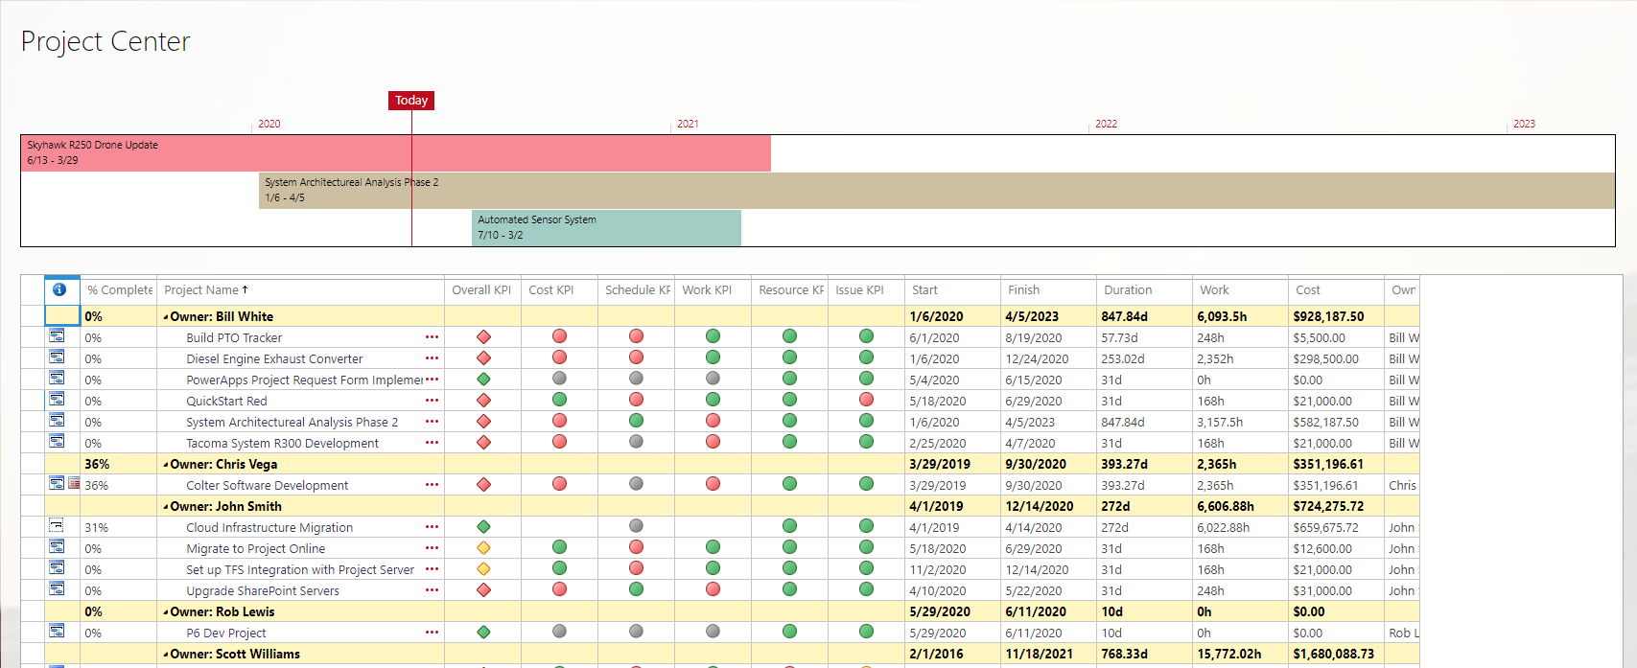Click the Cost KPI column header

click(551, 290)
